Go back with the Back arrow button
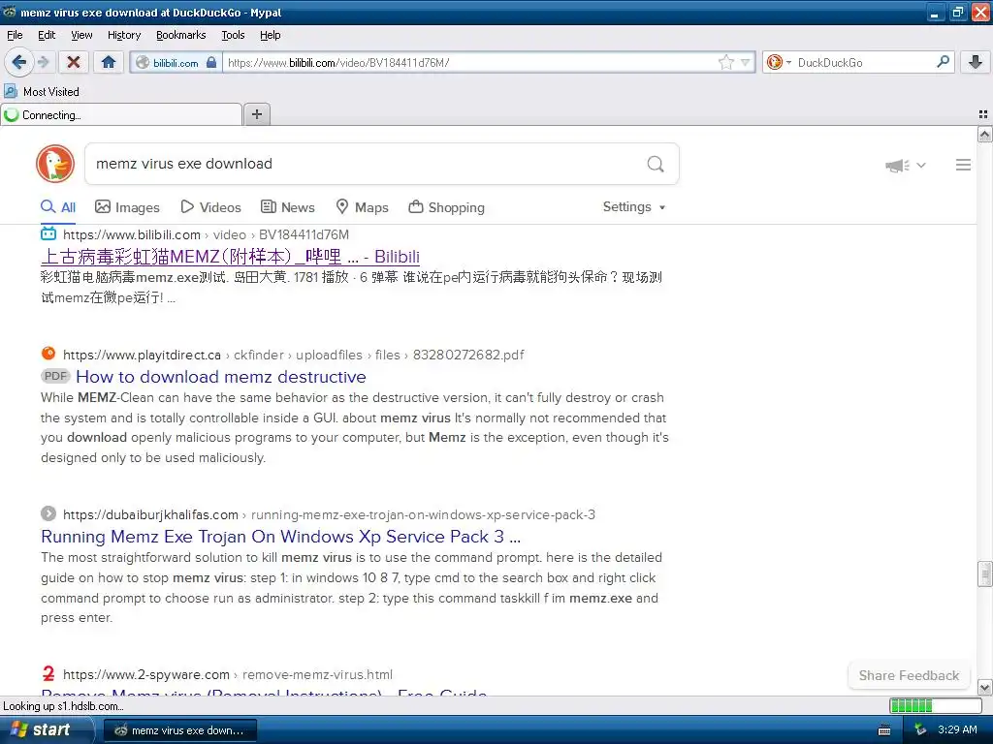 tap(19, 62)
